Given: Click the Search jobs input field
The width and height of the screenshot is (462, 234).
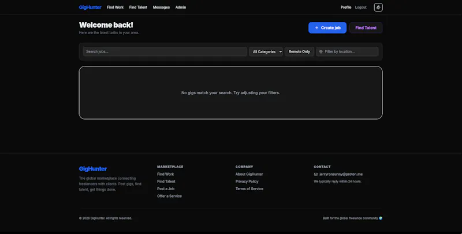Looking at the screenshot, I should click(165, 51).
